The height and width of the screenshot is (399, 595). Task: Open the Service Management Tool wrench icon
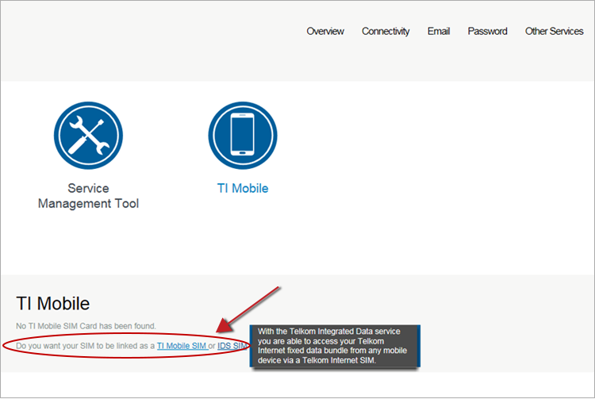pos(88,136)
